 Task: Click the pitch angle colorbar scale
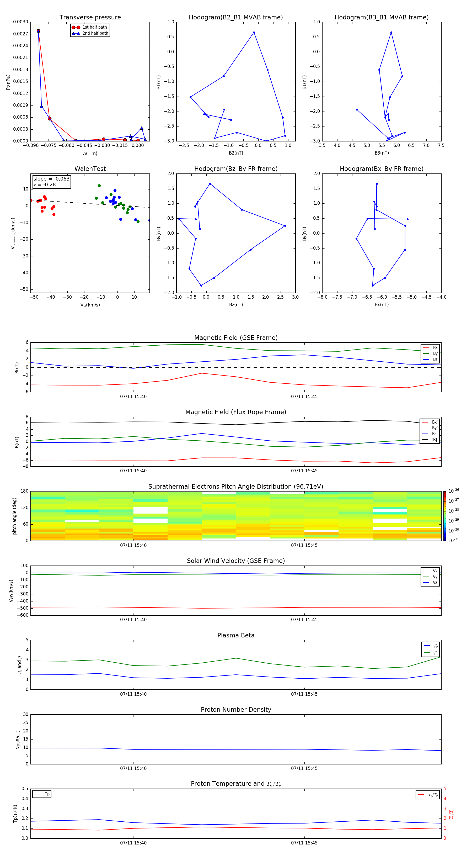click(444, 516)
